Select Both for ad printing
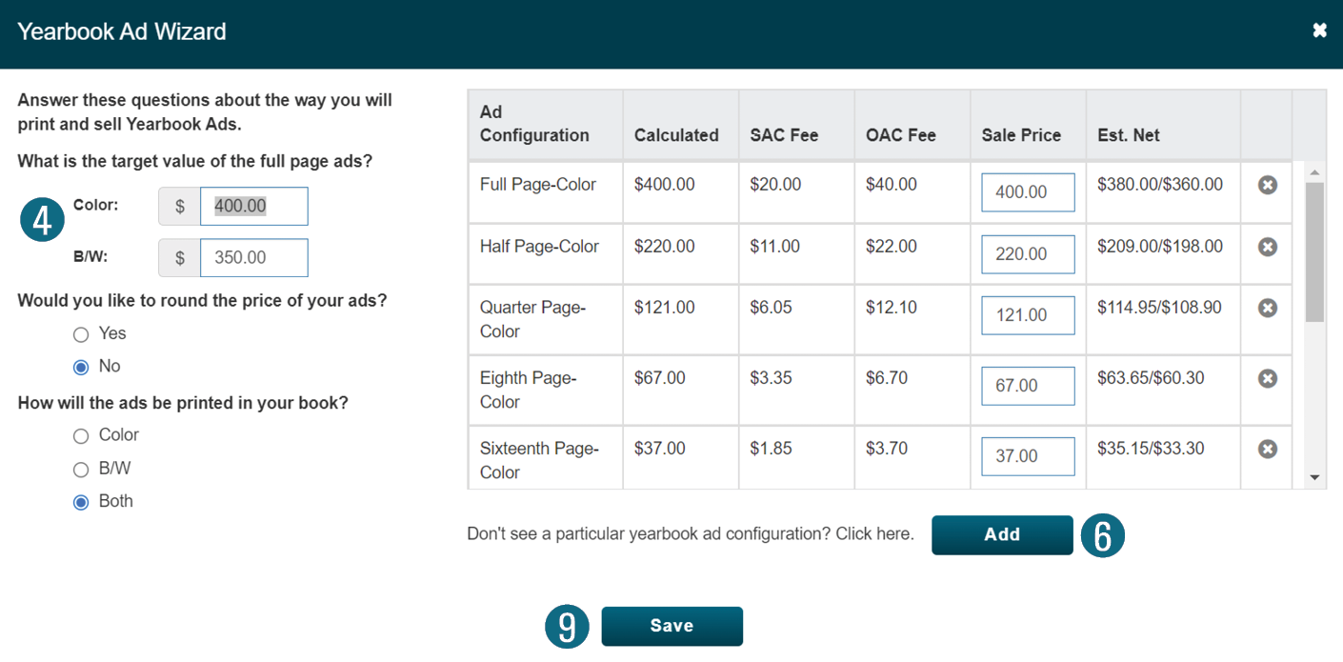Screen dimensions: 1343x662 tap(81, 502)
